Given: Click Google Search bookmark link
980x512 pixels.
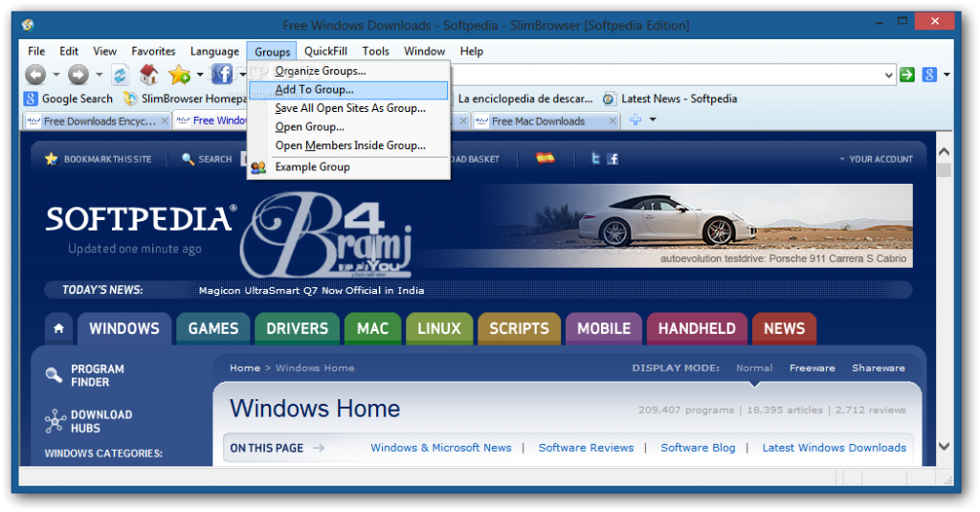Looking at the screenshot, I should [x=69, y=99].
